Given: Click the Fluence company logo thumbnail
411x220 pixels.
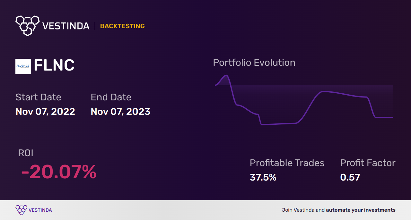Looking at the screenshot, I should (x=23, y=66).
